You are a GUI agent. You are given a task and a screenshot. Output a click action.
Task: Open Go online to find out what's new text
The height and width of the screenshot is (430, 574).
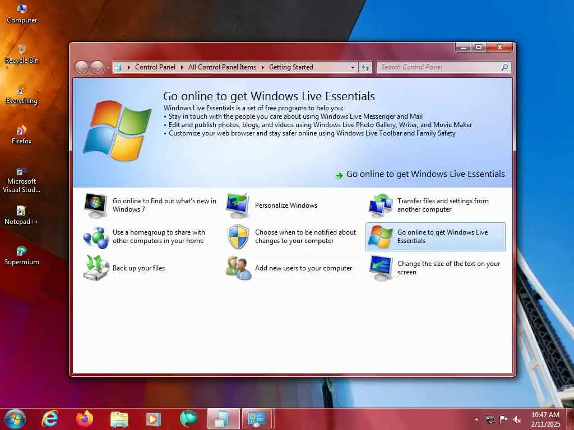164,205
